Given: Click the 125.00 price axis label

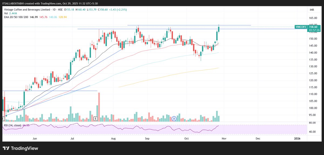Looking at the screenshot, I should (x=313, y=73).
